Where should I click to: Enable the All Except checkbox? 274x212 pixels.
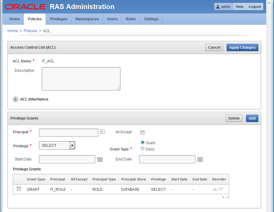142,132
